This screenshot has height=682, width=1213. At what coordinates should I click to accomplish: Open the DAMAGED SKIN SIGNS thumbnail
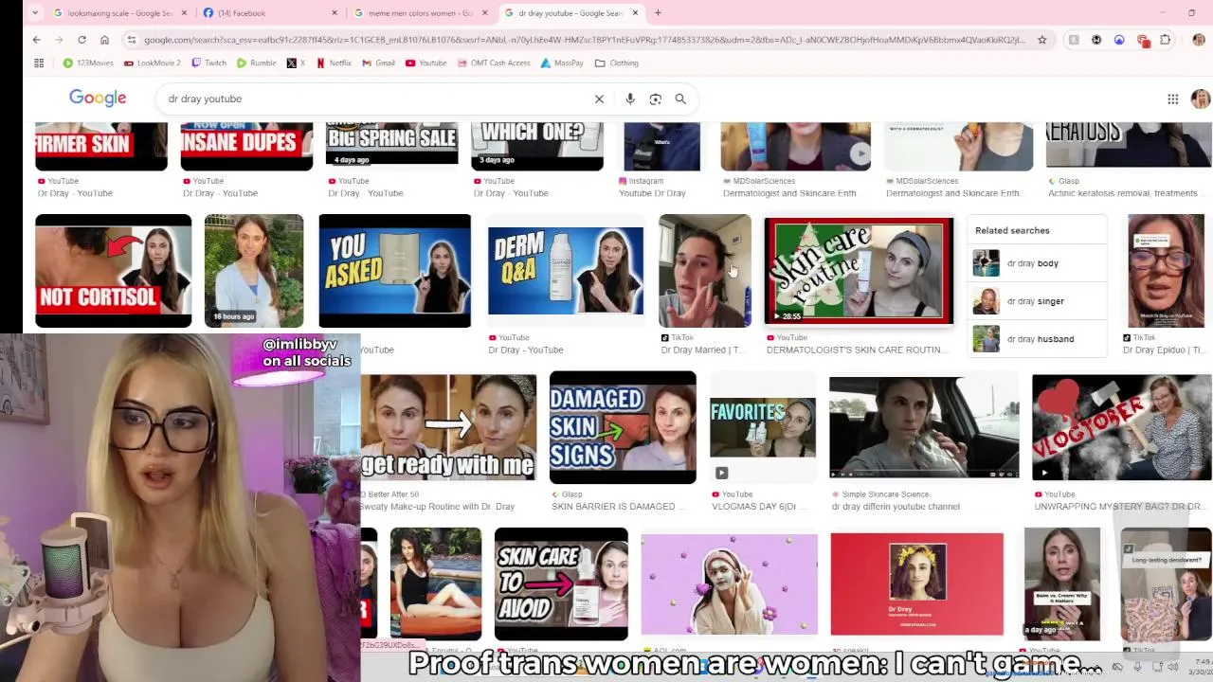pyautogui.click(x=623, y=427)
